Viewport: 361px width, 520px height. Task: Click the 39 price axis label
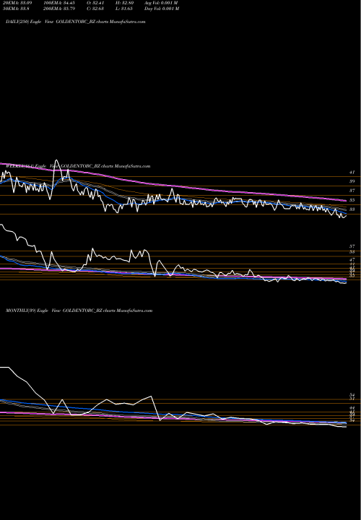[x=352, y=181]
